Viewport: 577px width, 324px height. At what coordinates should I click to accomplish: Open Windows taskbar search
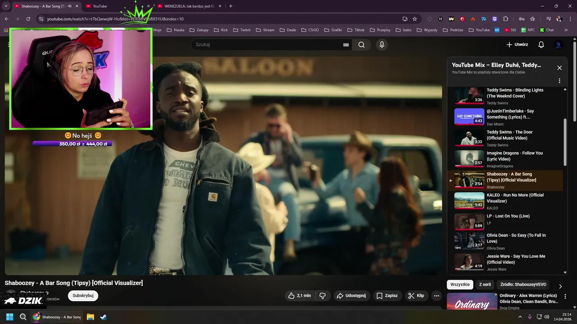[x=23, y=317]
